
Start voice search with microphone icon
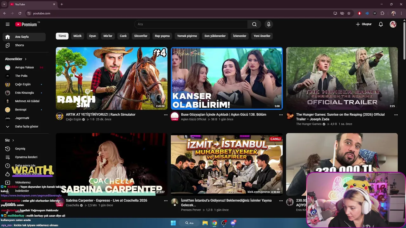click(x=269, y=24)
